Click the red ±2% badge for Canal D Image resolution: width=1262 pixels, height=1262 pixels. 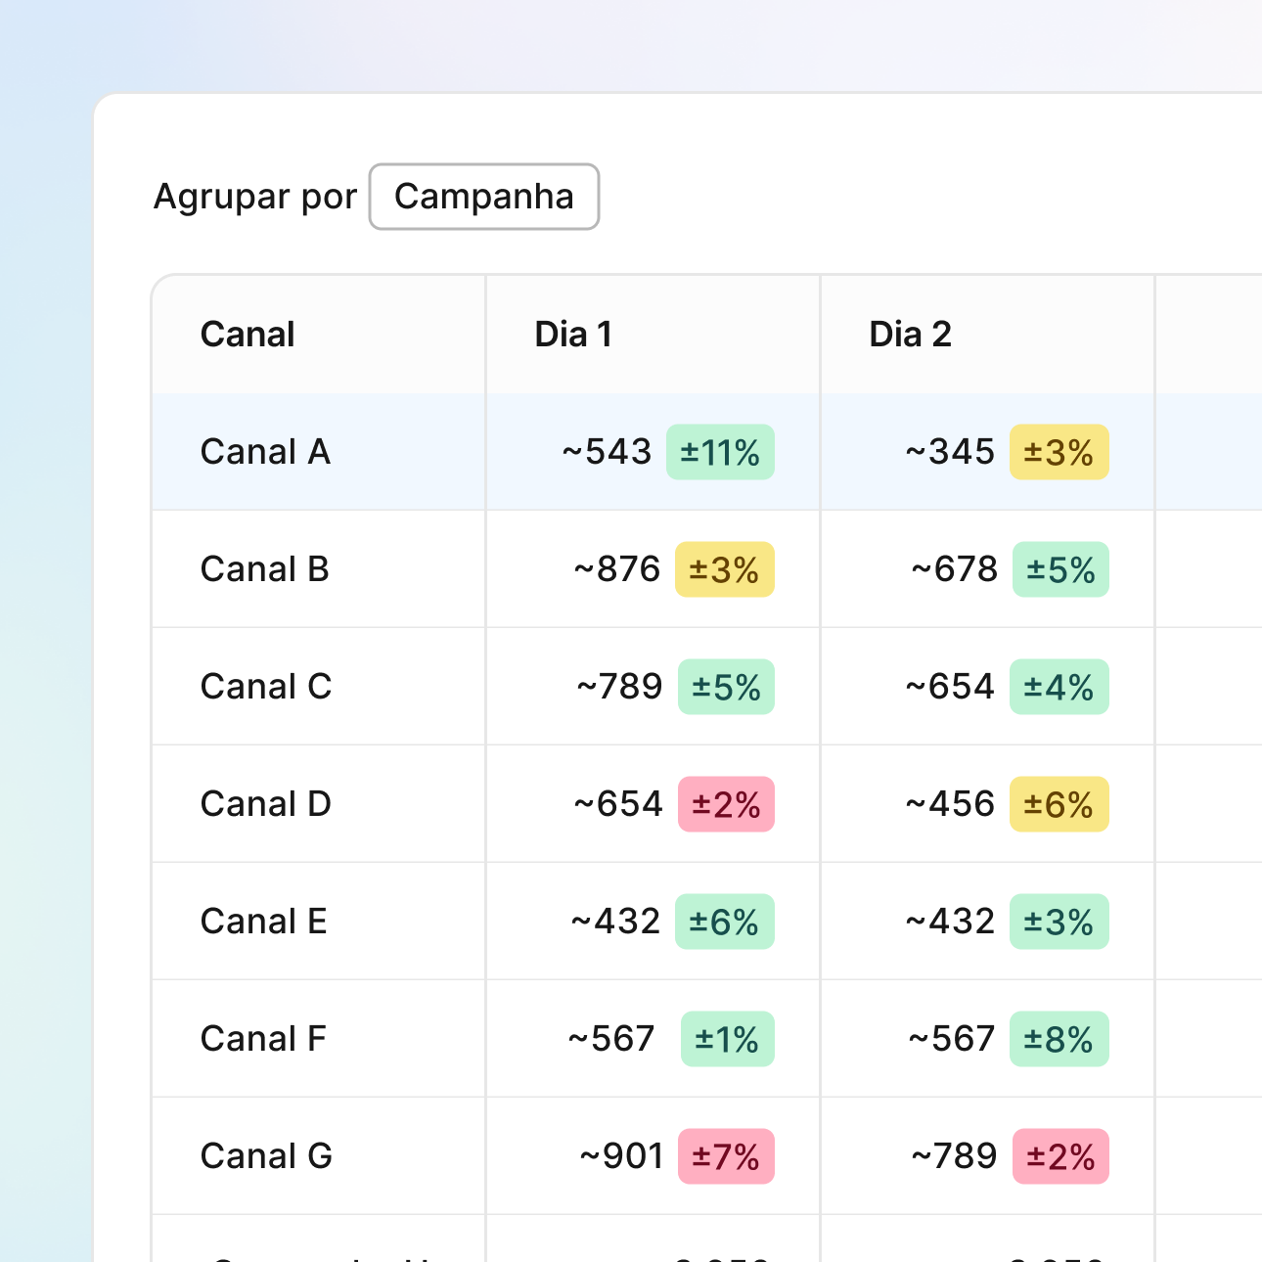pos(726,804)
